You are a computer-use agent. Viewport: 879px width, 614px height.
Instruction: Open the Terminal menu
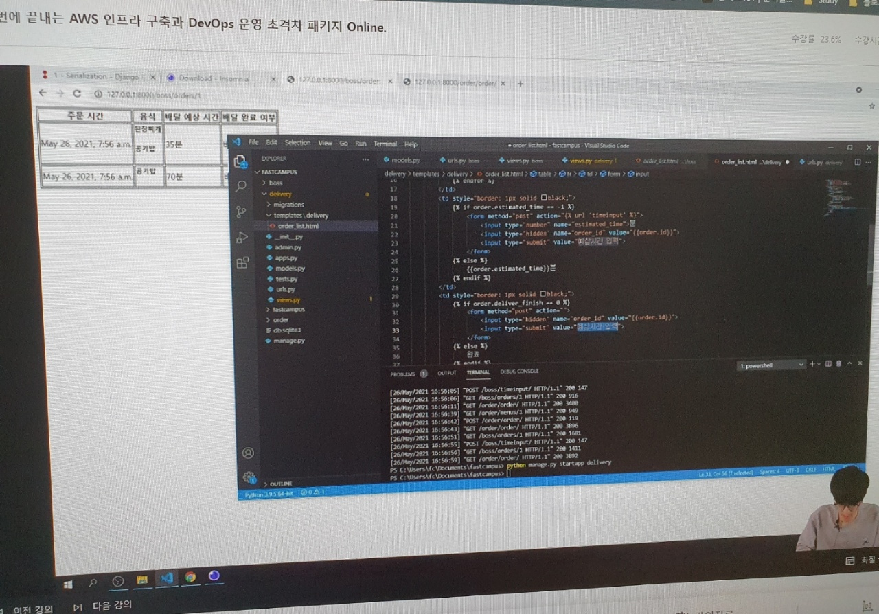(x=385, y=144)
